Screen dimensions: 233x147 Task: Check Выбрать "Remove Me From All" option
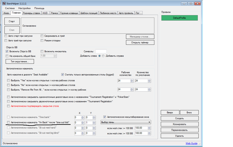8,90
